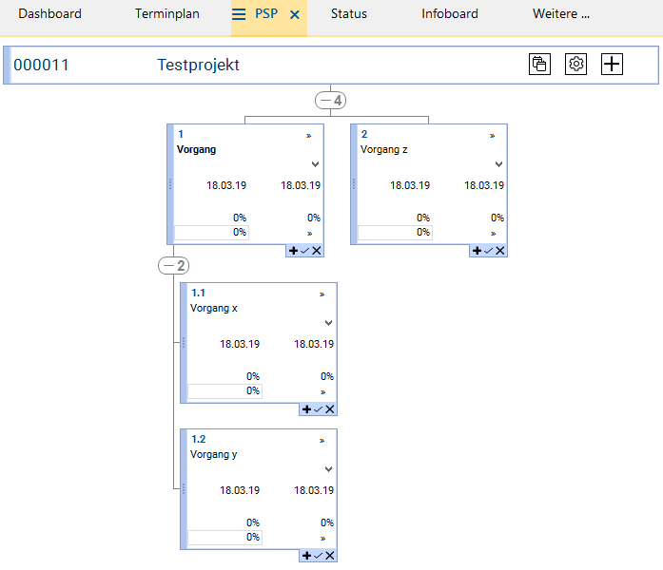Open the Infoboard tab
Image resolution: width=663 pixels, height=570 pixels.
coord(450,14)
